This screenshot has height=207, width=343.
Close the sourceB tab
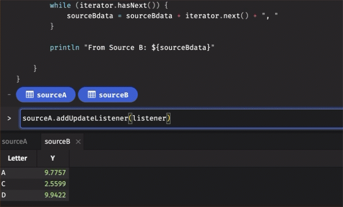click(78, 142)
